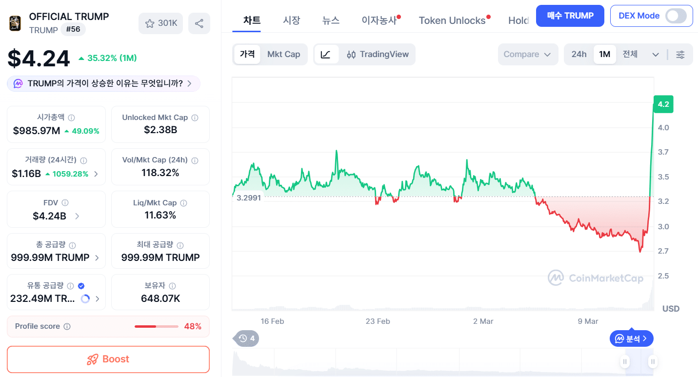Image resolution: width=698 pixels, height=377 pixels.
Task: Click the Boost button
Action: point(108,359)
